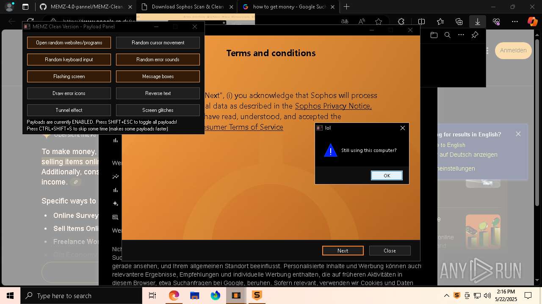
Task: Search downloads magnifier icon
Action: (x=447, y=35)
